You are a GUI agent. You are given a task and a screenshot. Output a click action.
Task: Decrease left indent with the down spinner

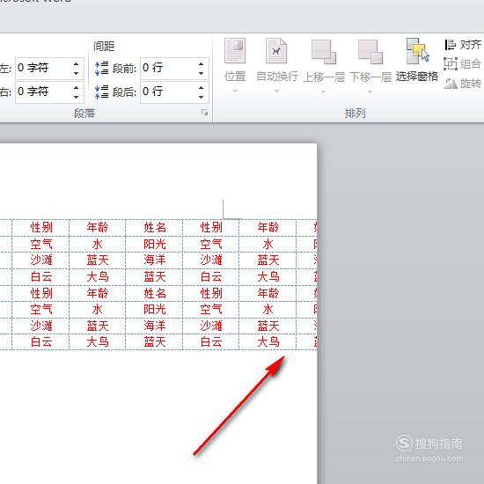[76, 73]
